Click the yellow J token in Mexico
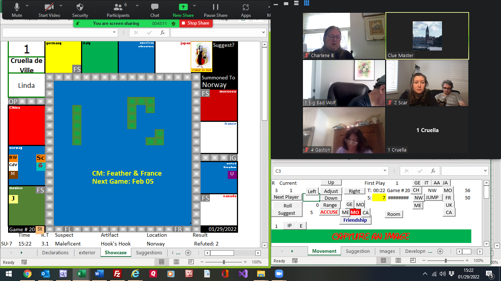The height and width of the screenshot is (281, 501). pos(13,199)
